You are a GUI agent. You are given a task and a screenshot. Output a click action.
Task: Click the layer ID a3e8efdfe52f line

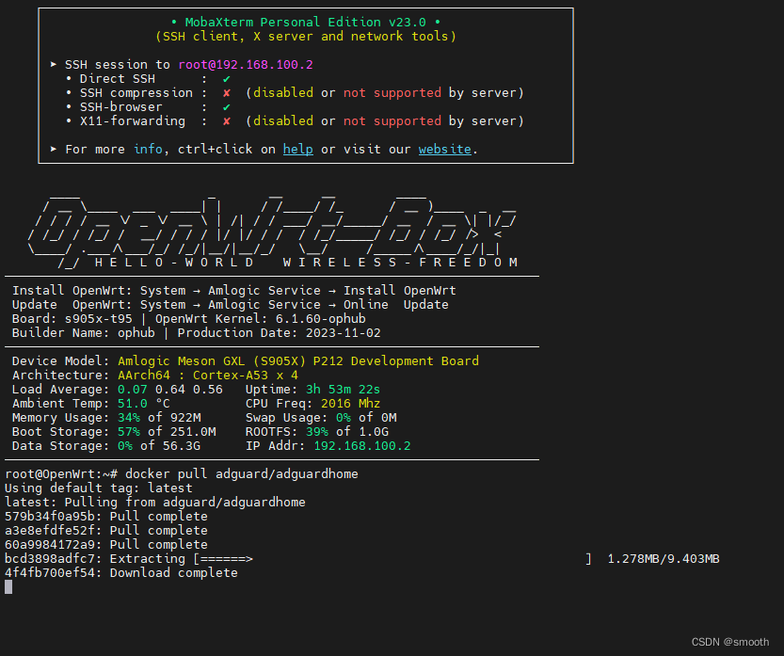pyautogui.click(x=106, y=530)
